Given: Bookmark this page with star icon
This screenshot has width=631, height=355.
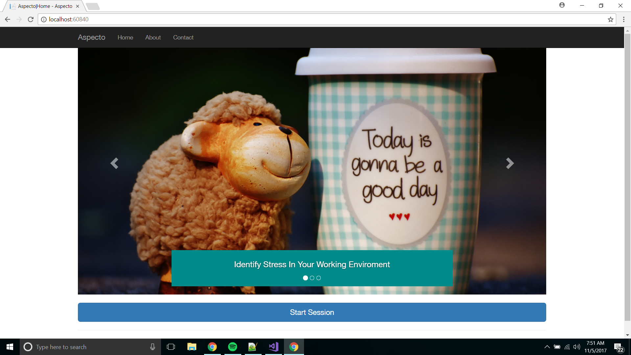Looking at the screenshot, I should click(610, 19).
